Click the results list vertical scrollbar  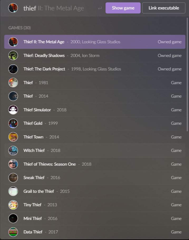pyautogui.click(x=187, y=75)
